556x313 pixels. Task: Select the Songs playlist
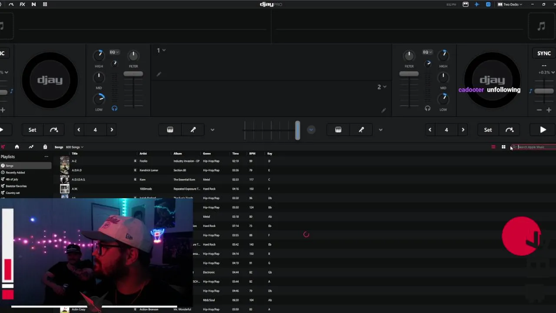(x=26, y=166)
